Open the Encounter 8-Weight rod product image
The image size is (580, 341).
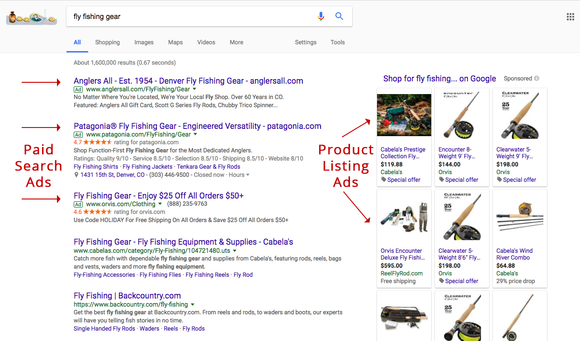tap(462, 115)
